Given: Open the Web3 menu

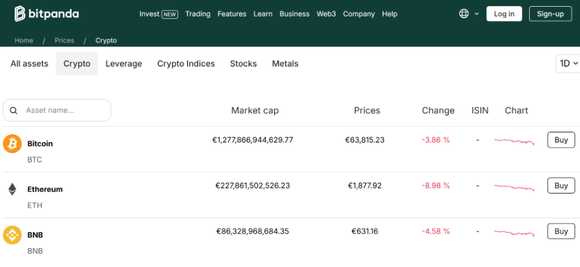Looking at the screenshot, I should pos(326,14).
